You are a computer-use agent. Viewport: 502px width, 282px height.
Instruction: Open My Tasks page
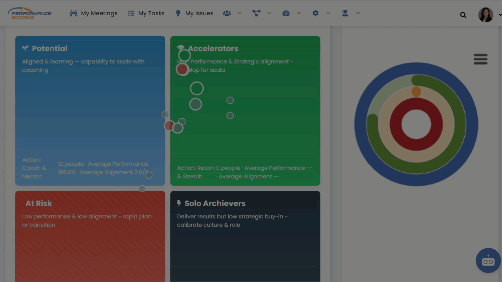(x=146, y=13)
